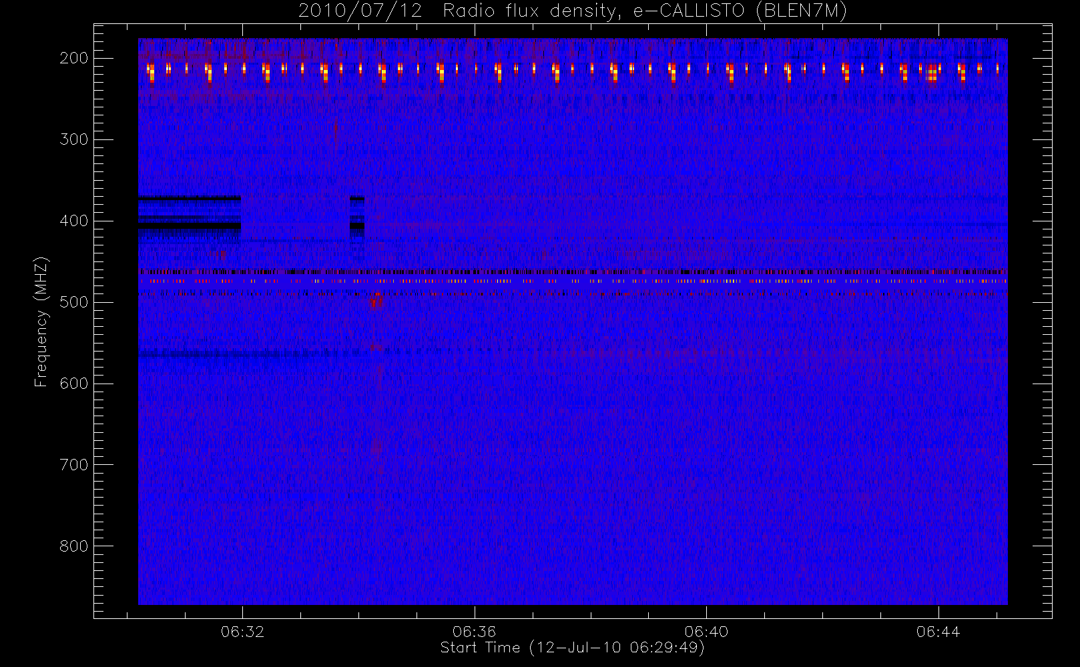1080x667 pixels.
Task: Click the 06:44 time tick label
Action: click(938, 632)
